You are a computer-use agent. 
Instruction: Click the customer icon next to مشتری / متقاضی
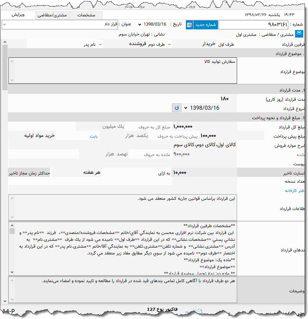click(299, 33)
